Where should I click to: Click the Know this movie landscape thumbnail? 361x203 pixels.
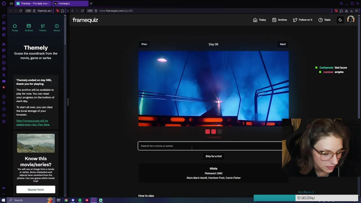coord(36,143)
